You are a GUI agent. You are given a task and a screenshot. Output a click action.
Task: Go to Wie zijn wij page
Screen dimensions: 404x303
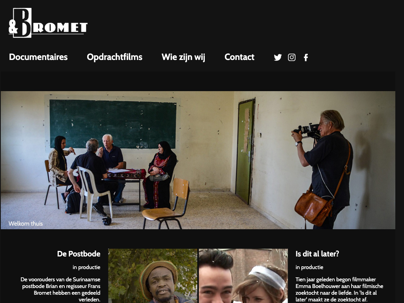[183, 57]
